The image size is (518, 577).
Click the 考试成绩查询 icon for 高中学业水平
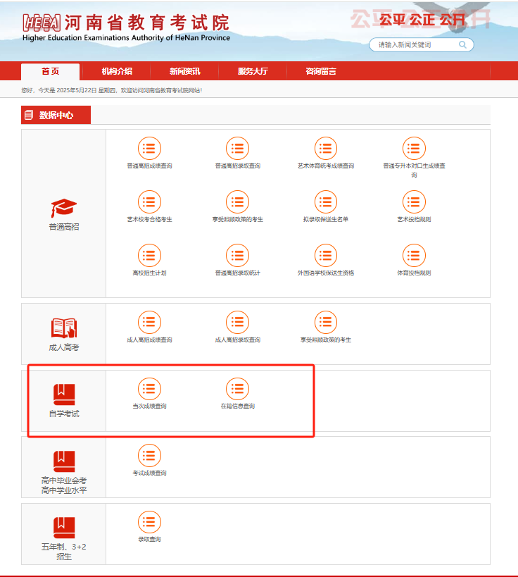[x=149, y=456]
